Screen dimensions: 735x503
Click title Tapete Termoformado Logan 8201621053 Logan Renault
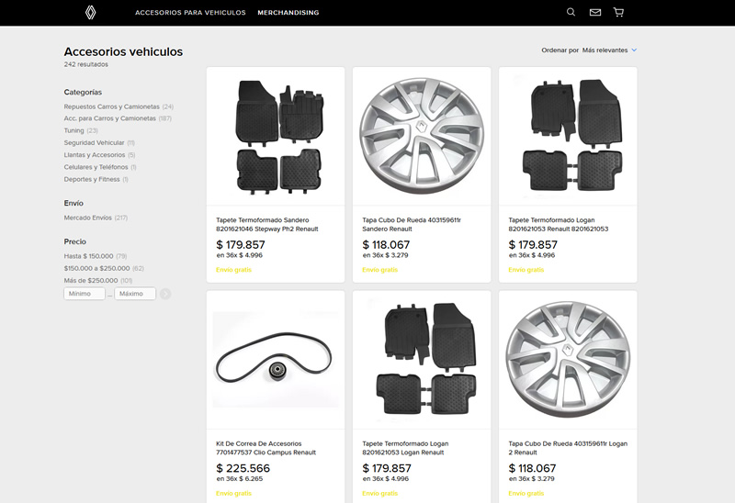(x=405, y=448)
